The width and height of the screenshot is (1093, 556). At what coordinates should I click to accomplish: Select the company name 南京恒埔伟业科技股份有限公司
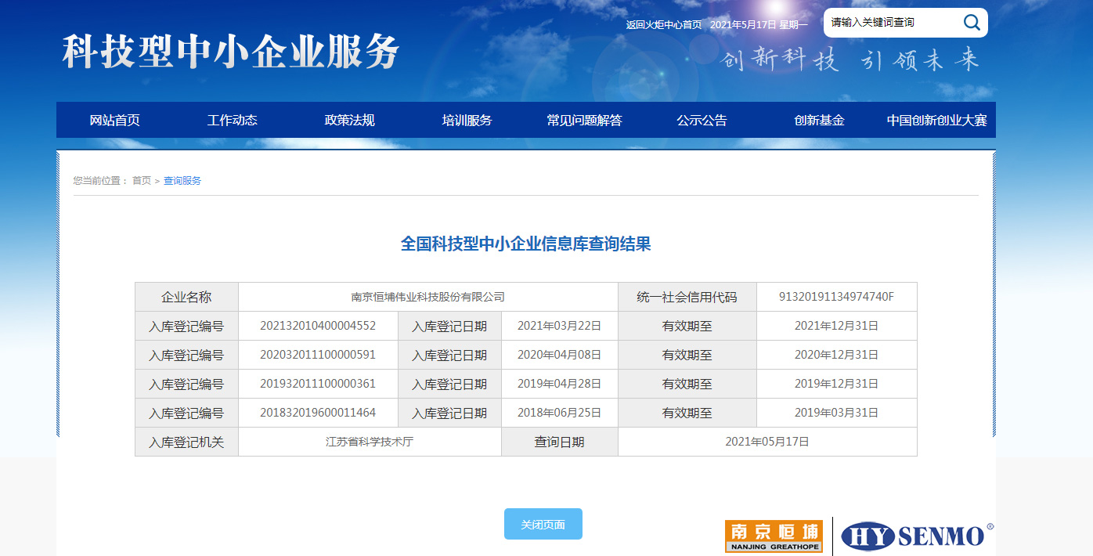coord(428,296)
